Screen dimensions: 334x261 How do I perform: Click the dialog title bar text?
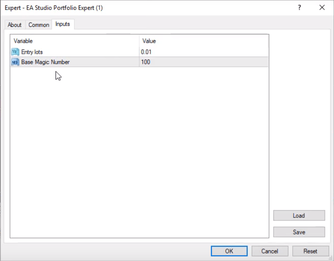(x=54, y=8)
